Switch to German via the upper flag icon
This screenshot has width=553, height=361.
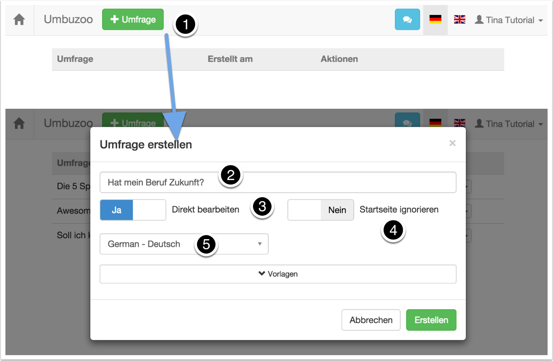pos(435,20)
